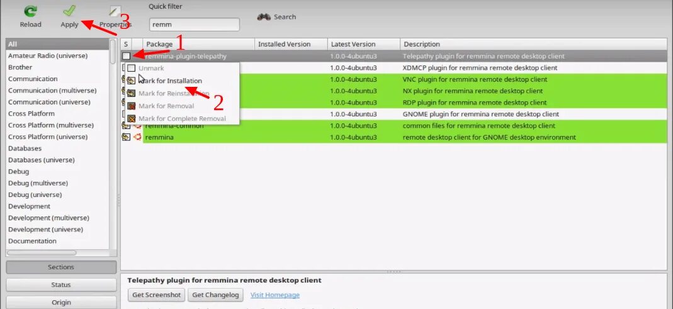Select the Development (universe) section
Screen dimensions: 673x309
57,230
